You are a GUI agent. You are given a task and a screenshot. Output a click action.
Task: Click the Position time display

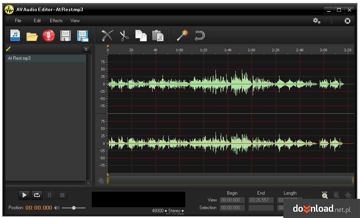coord(39,208)
